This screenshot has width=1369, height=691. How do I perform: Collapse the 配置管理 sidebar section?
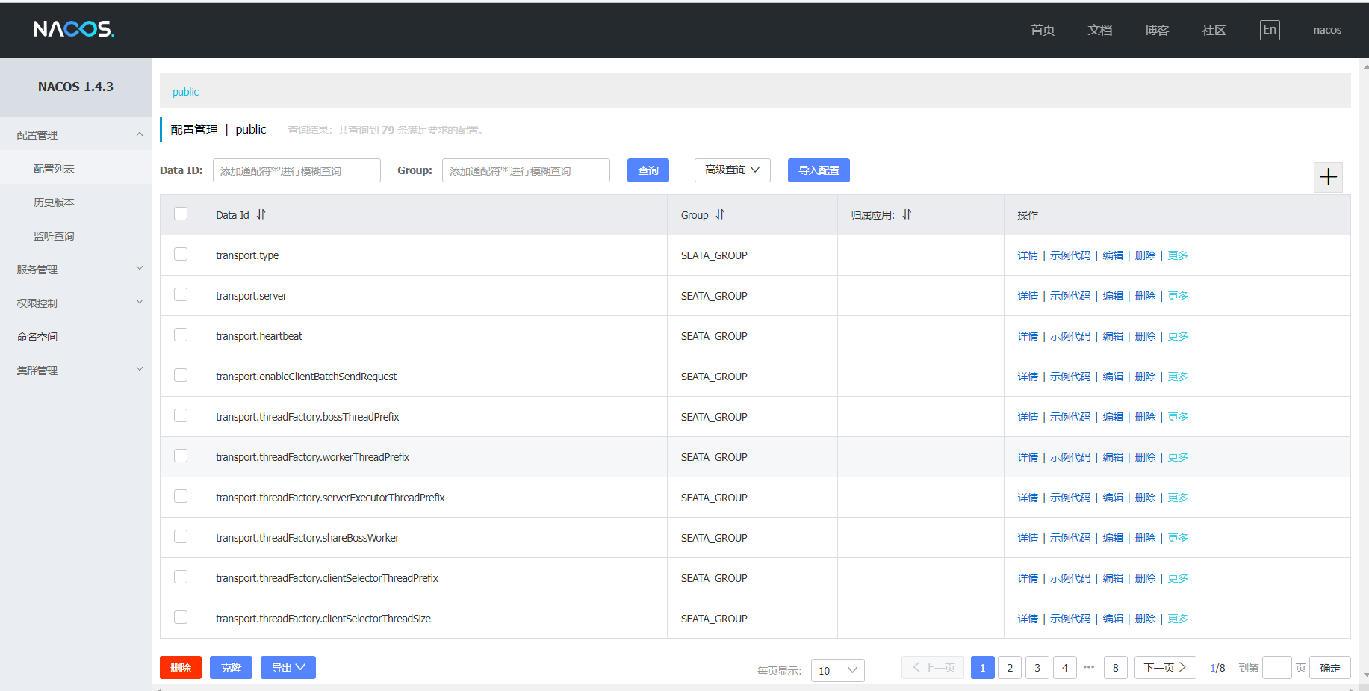75,135
